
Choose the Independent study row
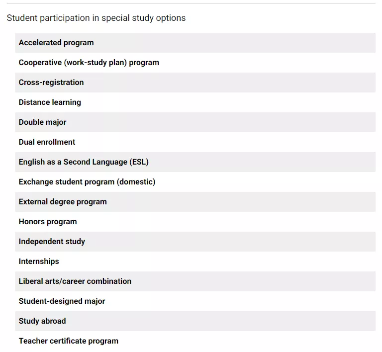coord(52,242)
